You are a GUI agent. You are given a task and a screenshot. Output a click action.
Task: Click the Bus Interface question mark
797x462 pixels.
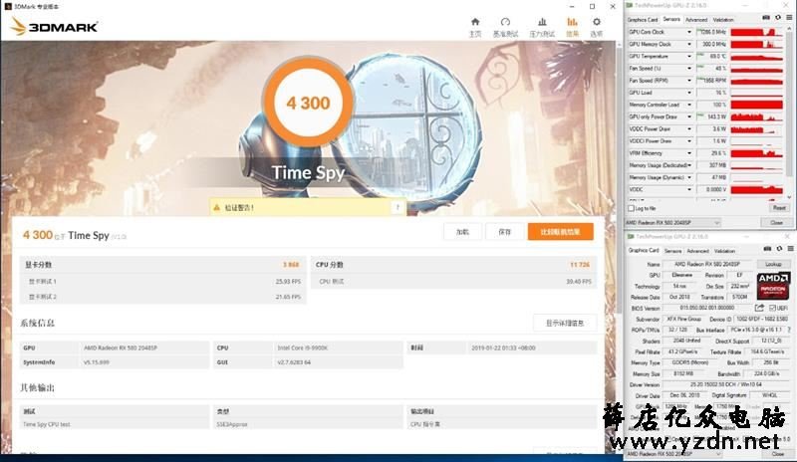click(789, 331)
